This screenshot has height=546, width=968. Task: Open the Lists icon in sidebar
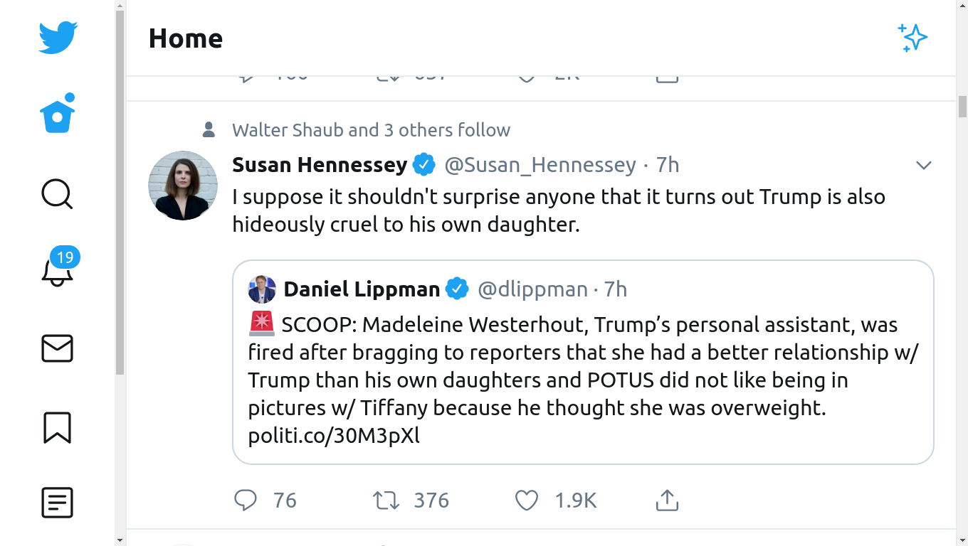57,503
